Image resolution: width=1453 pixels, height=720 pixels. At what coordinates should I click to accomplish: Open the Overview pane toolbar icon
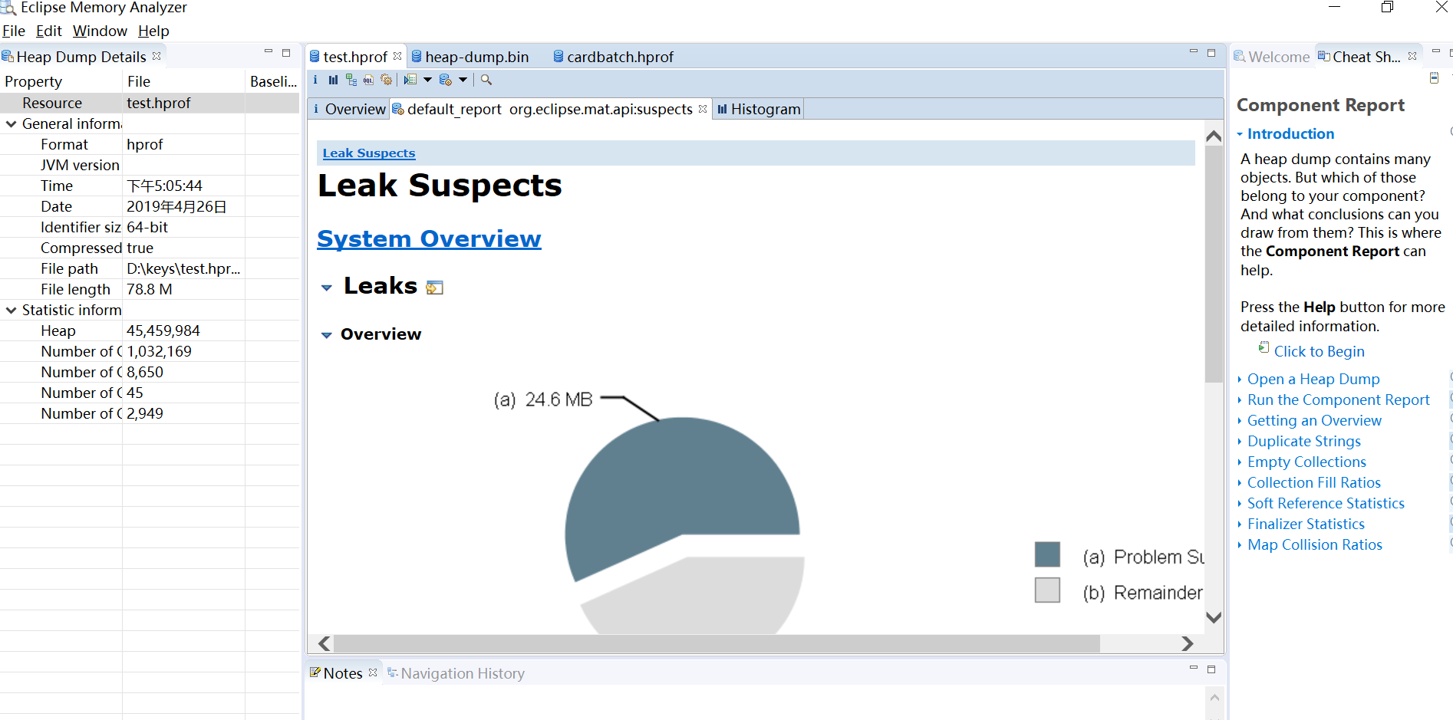(x=315, y=80)
